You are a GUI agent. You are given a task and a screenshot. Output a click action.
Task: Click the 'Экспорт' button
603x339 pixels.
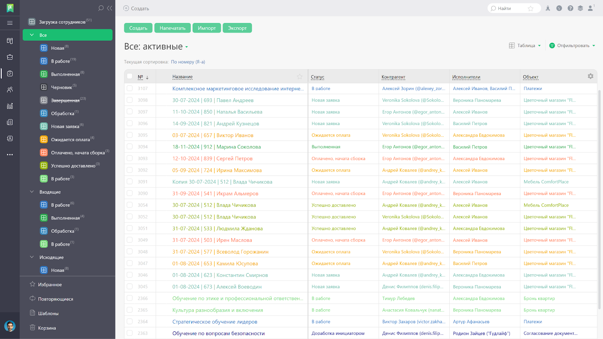(237, 27)
